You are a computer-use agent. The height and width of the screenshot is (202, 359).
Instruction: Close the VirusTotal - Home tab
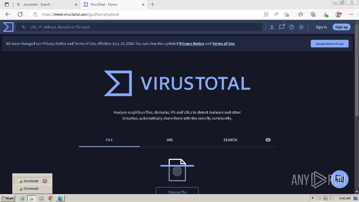pyautogui.click(x=143, y=4)
